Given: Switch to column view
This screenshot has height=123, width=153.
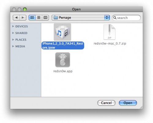Looking at the screenshot, I should click(45, 17).
